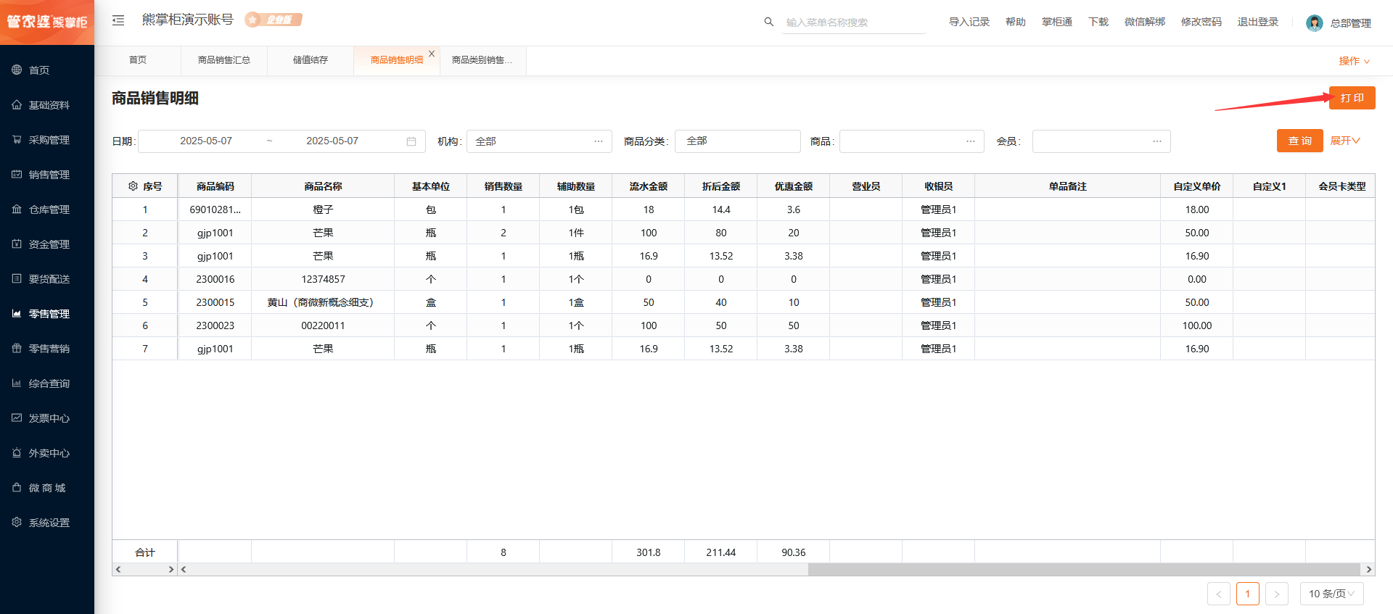Viewport: 1393px width, 614px height.
Task: Focus the menu name search box
Action: [854, 22]
